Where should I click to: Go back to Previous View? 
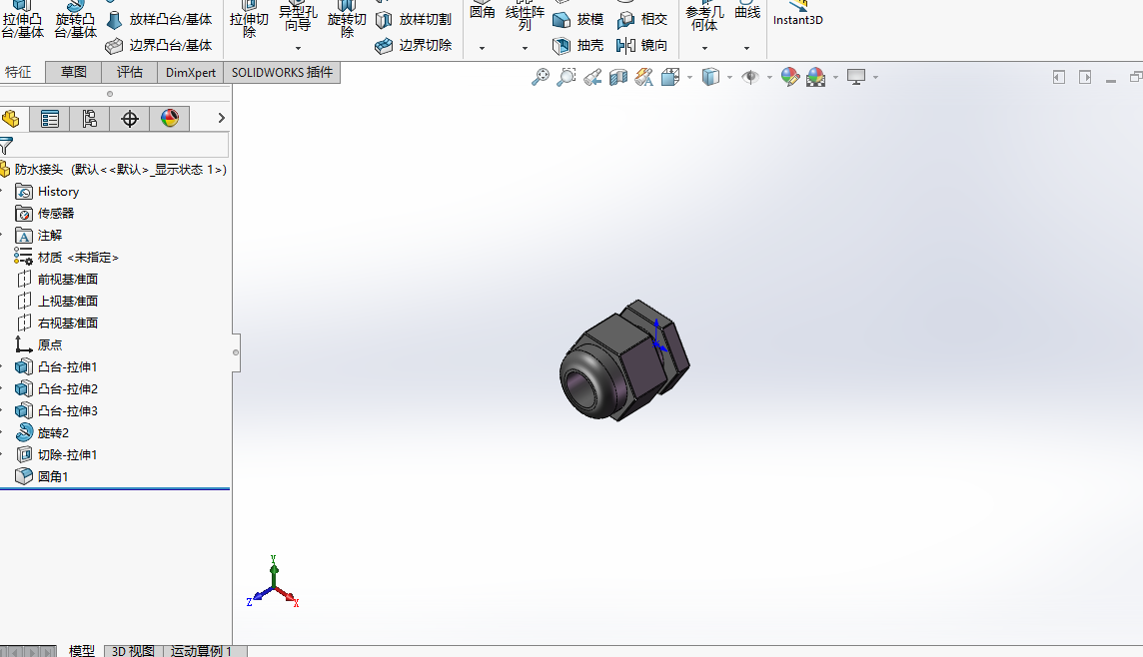click(x=592, y=77)
